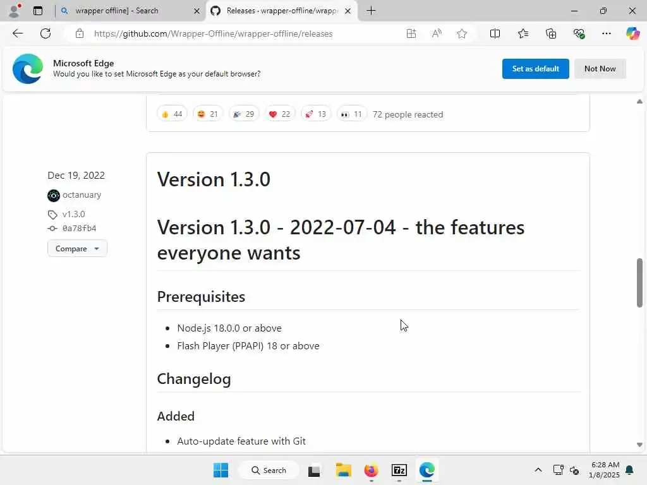Open the Windows Start menu

click(221, 470)
